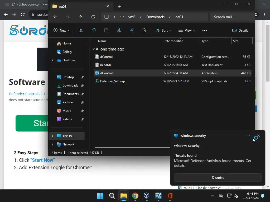Go back in File Explorer
270x202 pixels.
tap(55, 17)
